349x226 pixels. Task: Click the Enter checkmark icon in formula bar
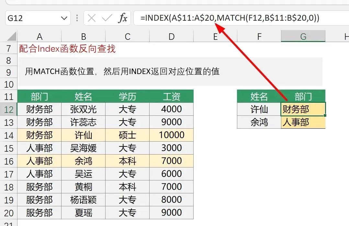coord(107,18)
